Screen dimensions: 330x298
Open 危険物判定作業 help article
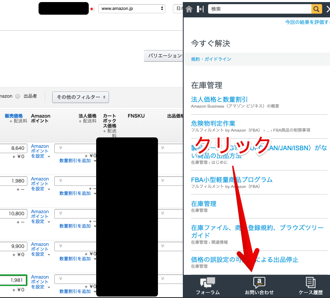(x=213, y=123)
